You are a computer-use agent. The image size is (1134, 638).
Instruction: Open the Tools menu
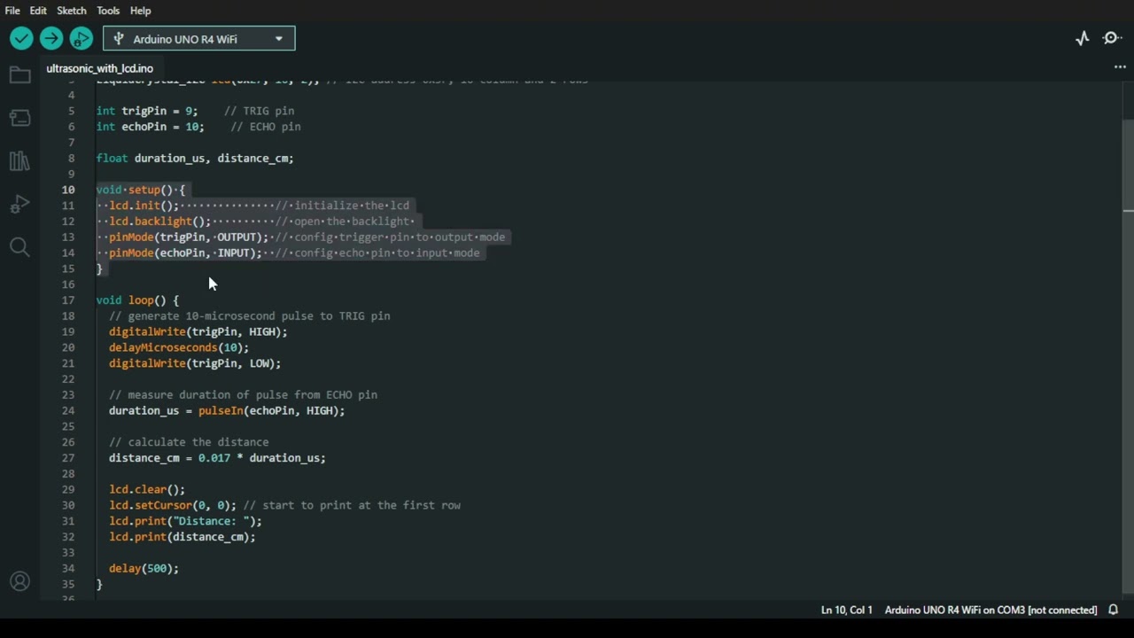108,11
